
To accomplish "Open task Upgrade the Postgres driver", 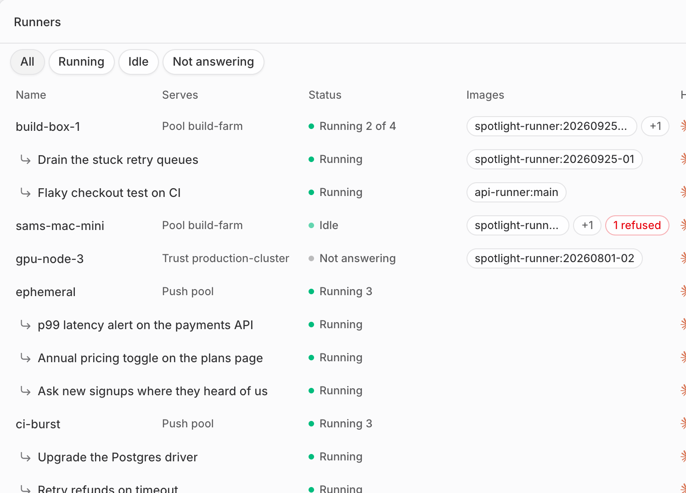I will (x=118, y=457).
